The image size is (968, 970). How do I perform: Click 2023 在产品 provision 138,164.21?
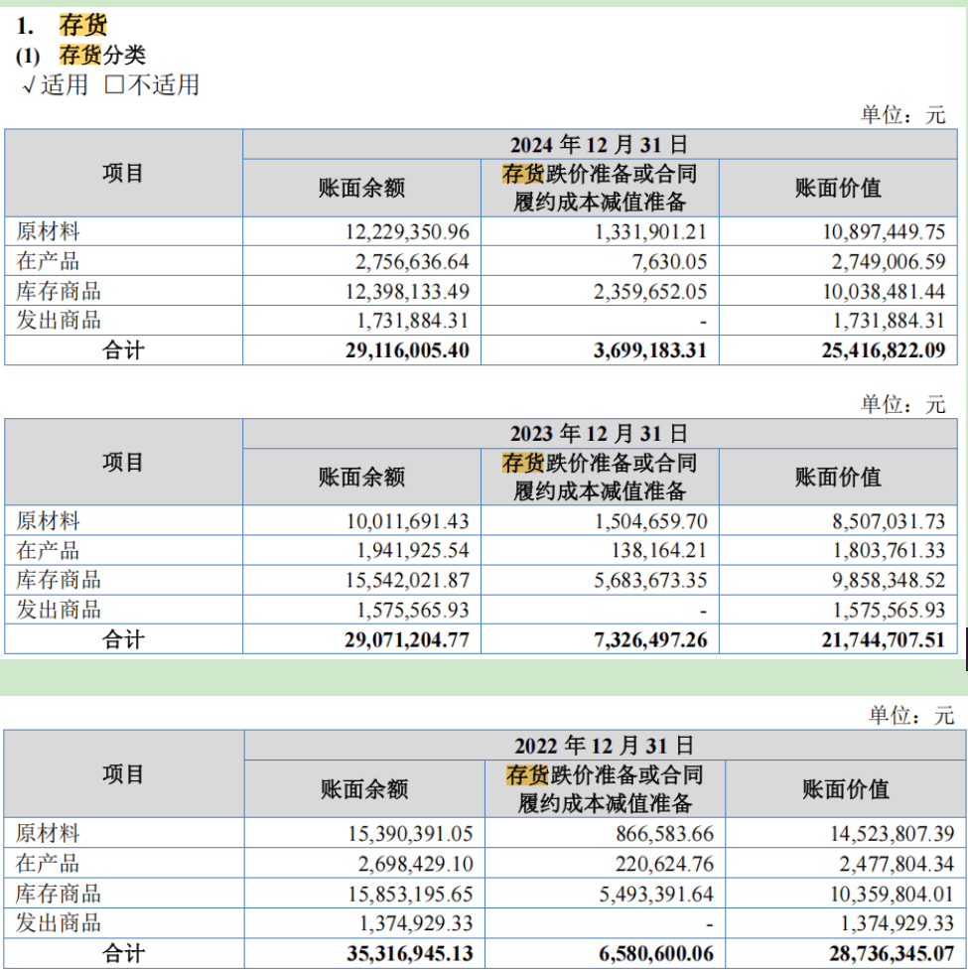tap(658, 551)
